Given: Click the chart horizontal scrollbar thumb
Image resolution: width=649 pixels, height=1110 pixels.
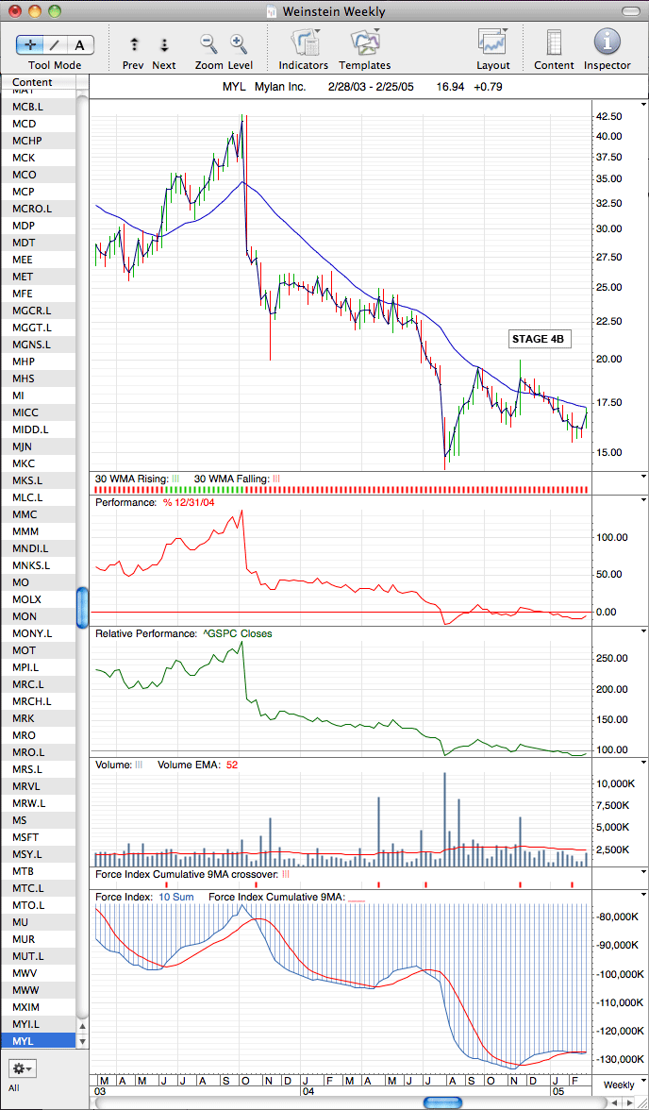Looking at the screenshot, I should 443,1102.
